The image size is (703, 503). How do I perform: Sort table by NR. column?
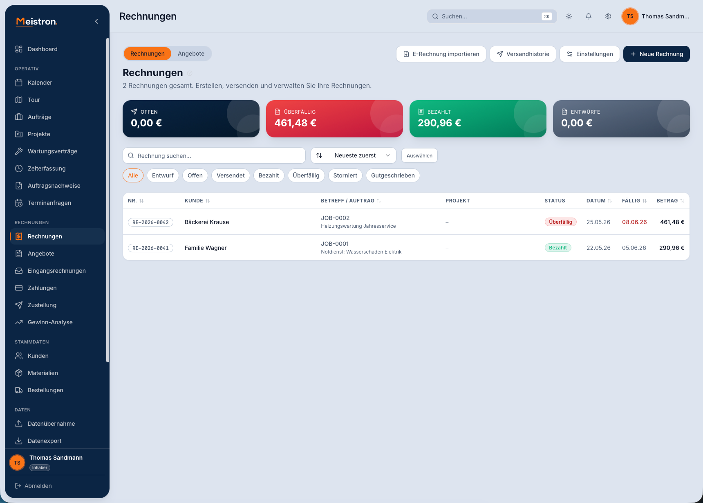(136, 201)
